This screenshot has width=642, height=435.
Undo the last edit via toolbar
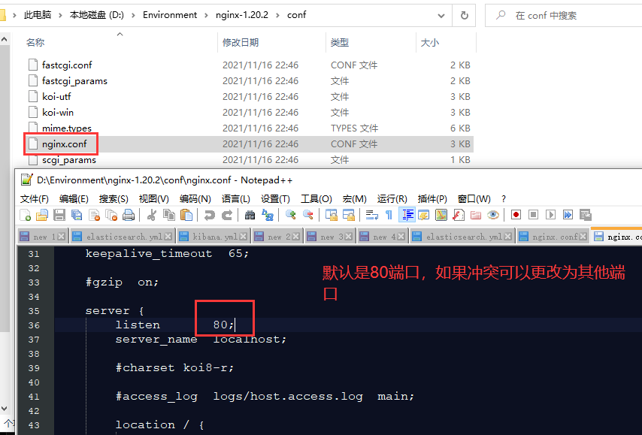(209, 215)
